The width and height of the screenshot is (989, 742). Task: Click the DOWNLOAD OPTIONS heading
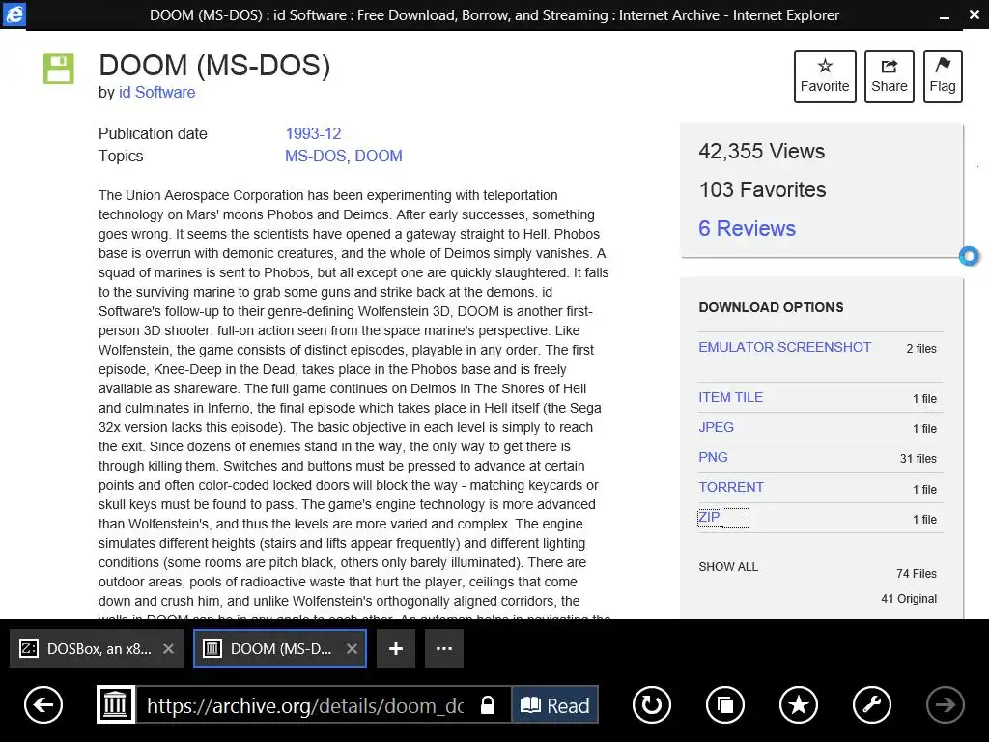pos(771,307)
